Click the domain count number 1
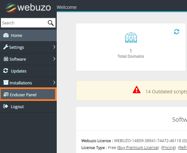This screenshot has width=187, height=153. 131,51
